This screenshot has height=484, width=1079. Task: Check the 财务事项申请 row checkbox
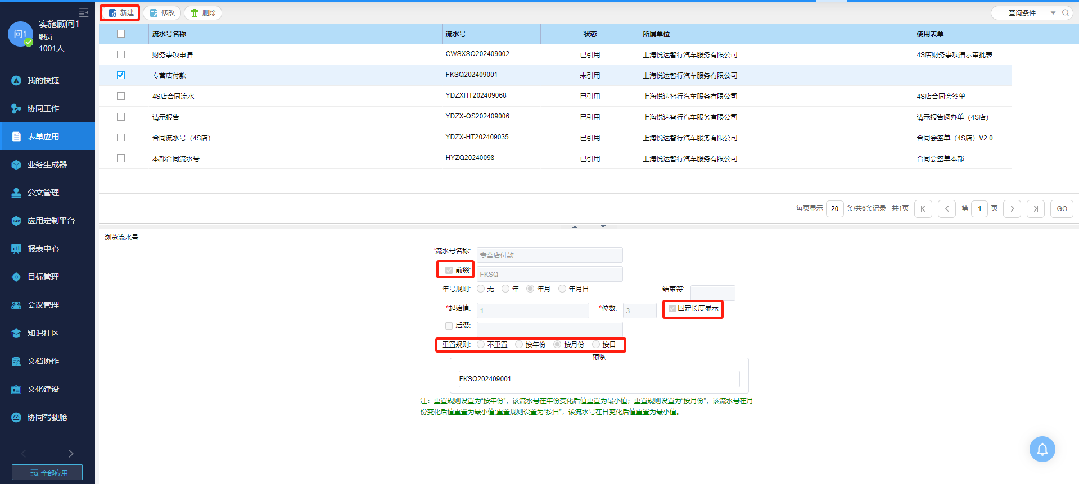(121, 54)
